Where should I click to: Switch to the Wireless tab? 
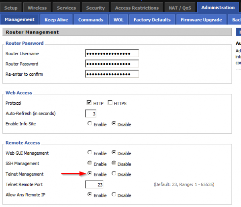[37, 8]
